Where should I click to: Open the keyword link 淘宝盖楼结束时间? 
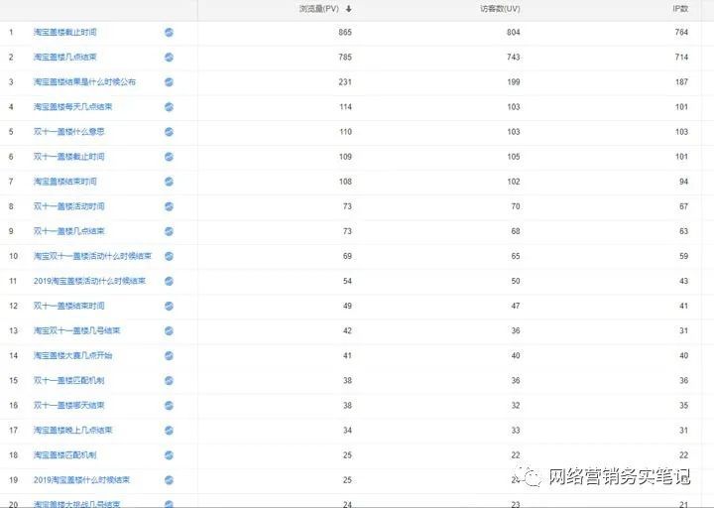(65, 182)
